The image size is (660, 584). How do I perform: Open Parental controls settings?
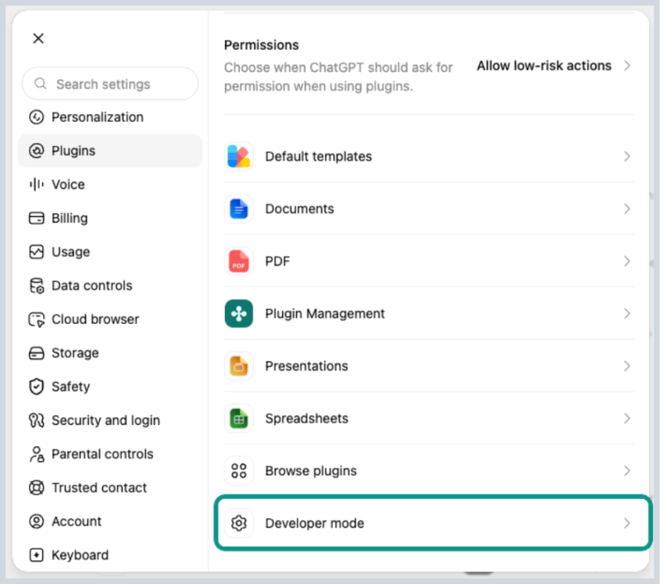pyautogui.click(x=110, y=454)
